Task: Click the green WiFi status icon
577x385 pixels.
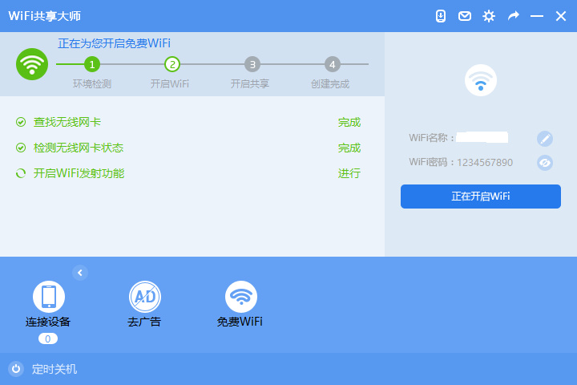Action: point(32,64)
